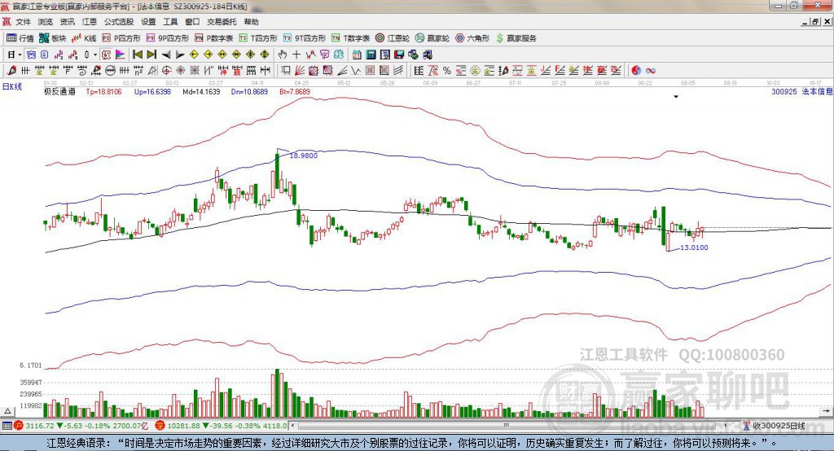
Task: Open the 帮助 menu
Action: [251, 22]
